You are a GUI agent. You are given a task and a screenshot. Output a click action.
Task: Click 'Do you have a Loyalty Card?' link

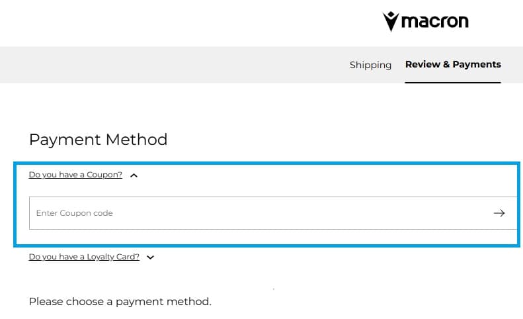pos(84,257)
